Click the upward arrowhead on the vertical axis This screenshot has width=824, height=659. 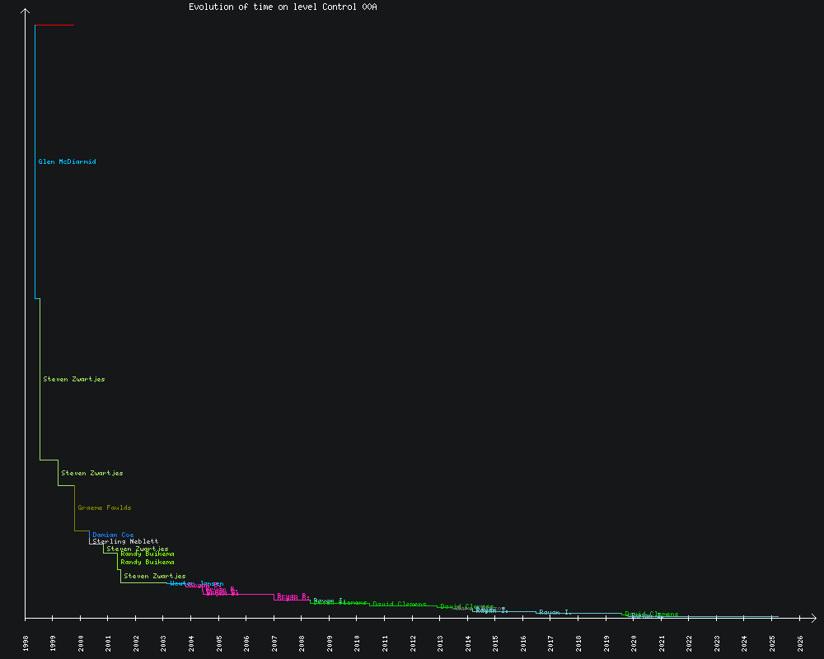click(x=26, y=12)
